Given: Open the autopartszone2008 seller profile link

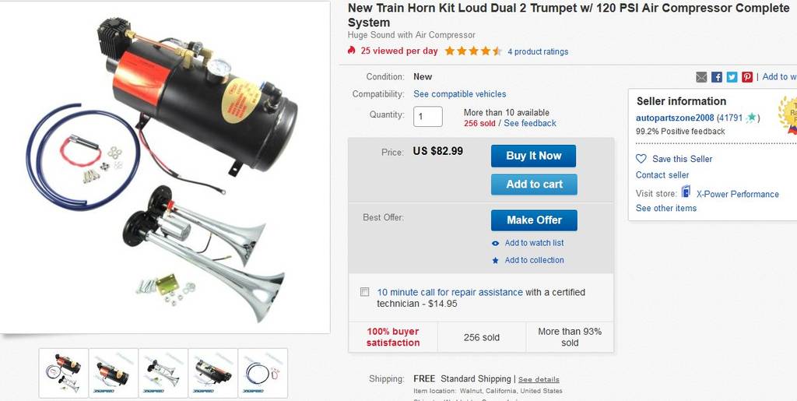Looking at the screenshot, I should 675,118.
